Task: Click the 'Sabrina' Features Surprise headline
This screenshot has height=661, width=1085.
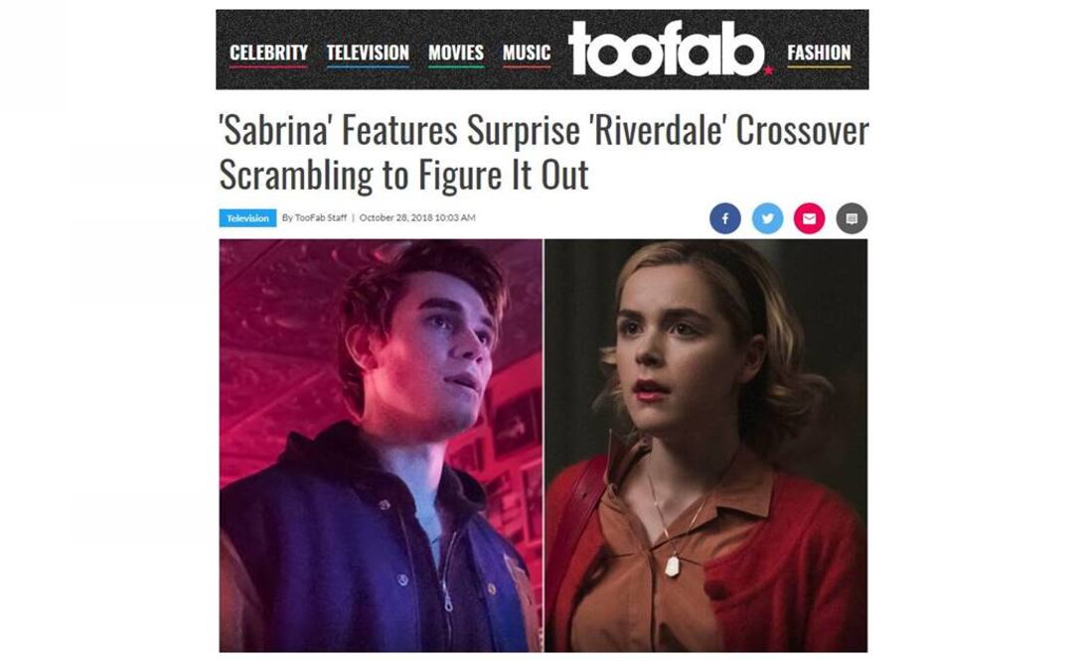Action: point(543,131)
